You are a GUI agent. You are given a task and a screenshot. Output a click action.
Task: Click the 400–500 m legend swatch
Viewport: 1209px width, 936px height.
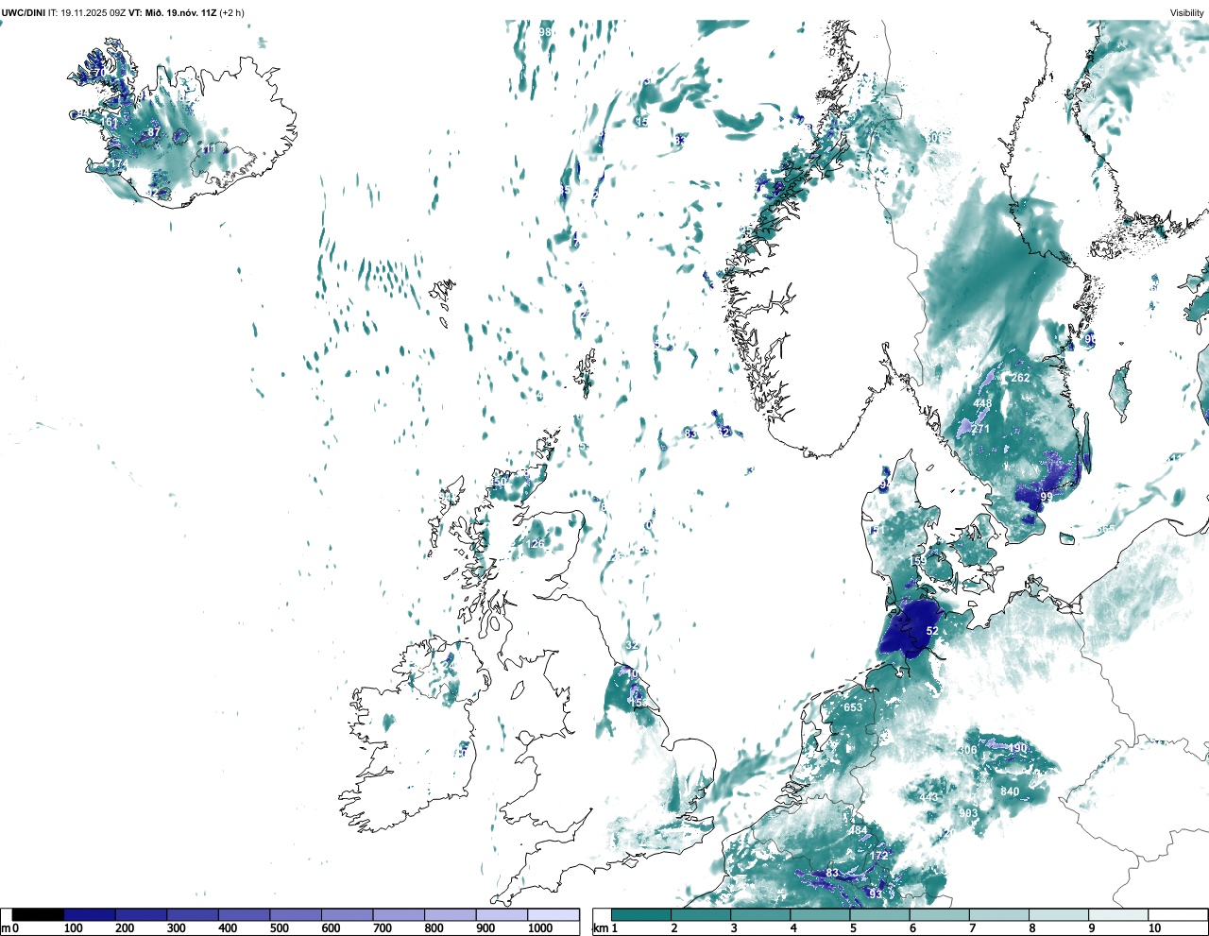pos(244,914)
